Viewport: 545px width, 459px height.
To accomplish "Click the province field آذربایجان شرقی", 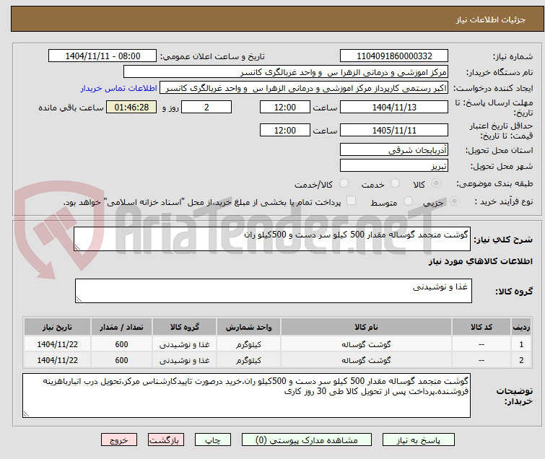I will pos(394,150).
